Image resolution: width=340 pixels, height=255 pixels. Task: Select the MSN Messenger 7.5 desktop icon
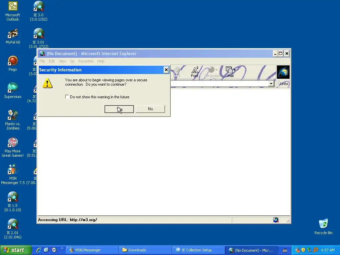click(13, 175)
